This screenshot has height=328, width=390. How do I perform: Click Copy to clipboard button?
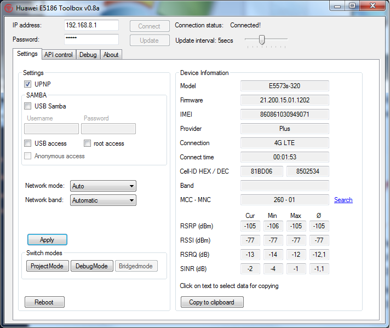point(212,302)
